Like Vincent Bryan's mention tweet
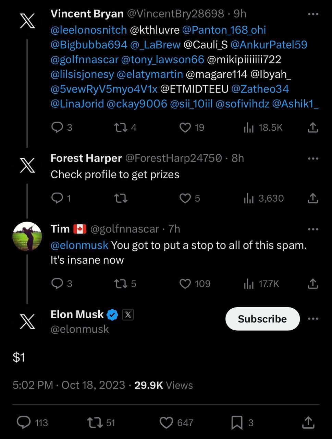The width and height of the screenshot is (332, 439). click(x=185, y=128)
